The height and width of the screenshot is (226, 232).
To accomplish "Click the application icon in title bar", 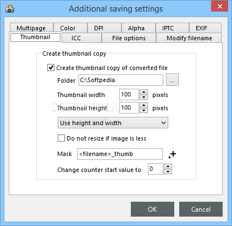I will click(x=10, y=8).
